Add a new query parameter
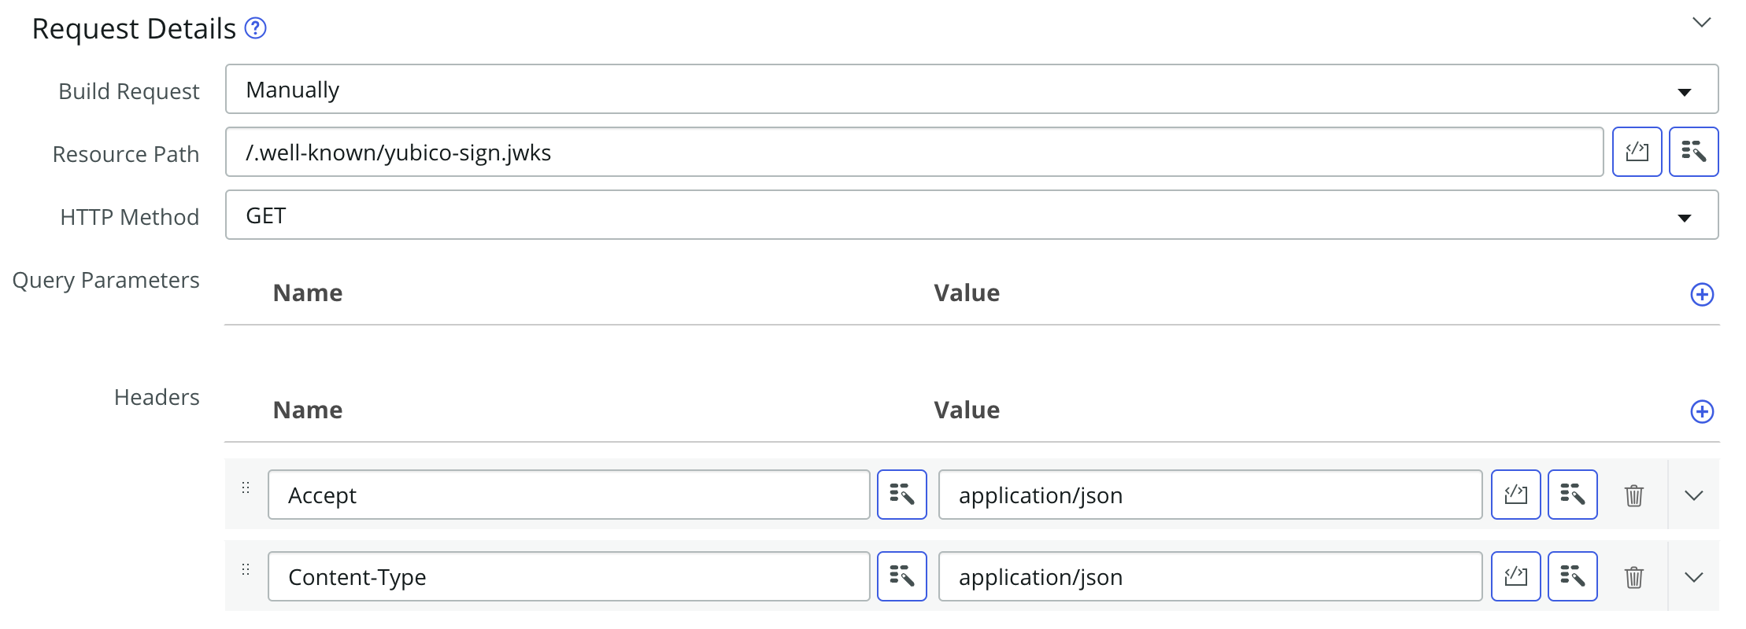Viewport: 1746px width, 629px height. (1702, 294)
